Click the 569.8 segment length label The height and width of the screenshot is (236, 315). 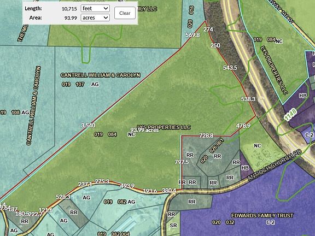point(192,35)
